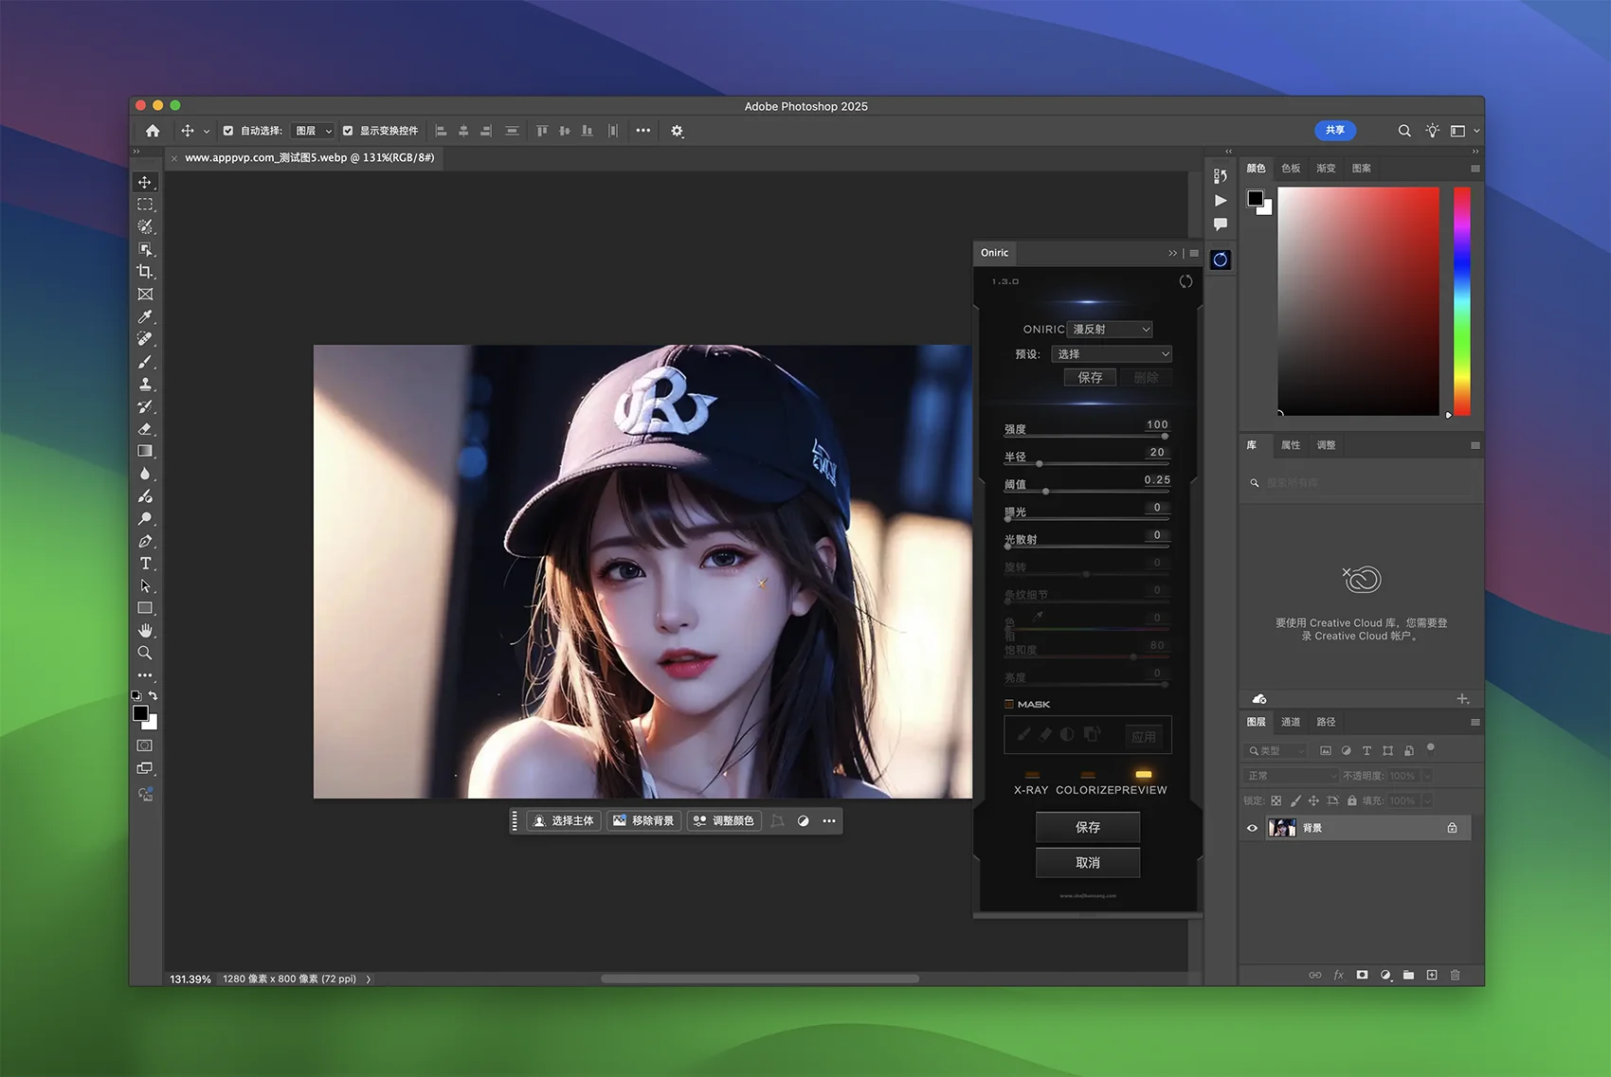This screenshot has height=1077, width=1611.
Task: Open the workspace switcher dropdown
Action: tap(1464, 131)
